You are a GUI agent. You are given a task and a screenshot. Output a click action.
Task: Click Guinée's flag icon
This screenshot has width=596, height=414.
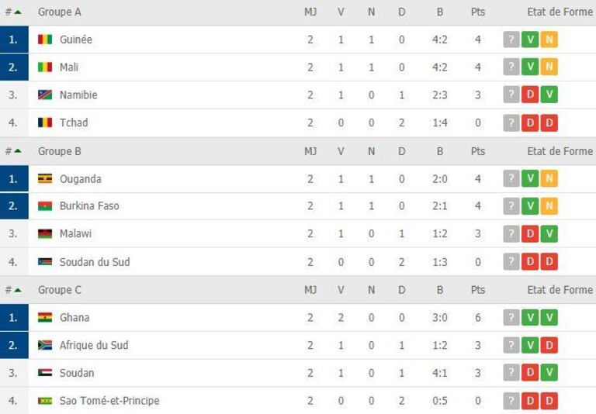pyautogui.click(x=45, y=39)
